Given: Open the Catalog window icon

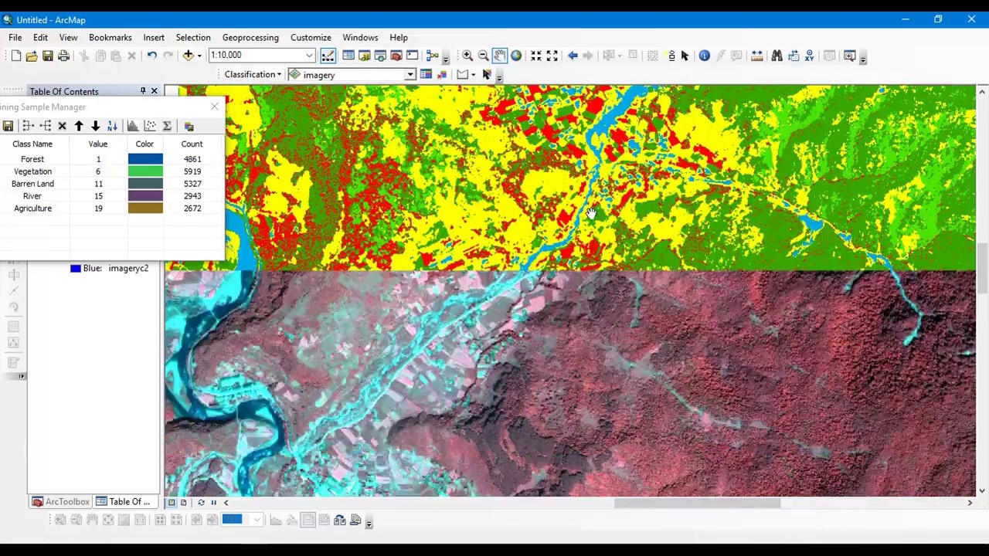Looking at the screenshot, I should (364, 56).
